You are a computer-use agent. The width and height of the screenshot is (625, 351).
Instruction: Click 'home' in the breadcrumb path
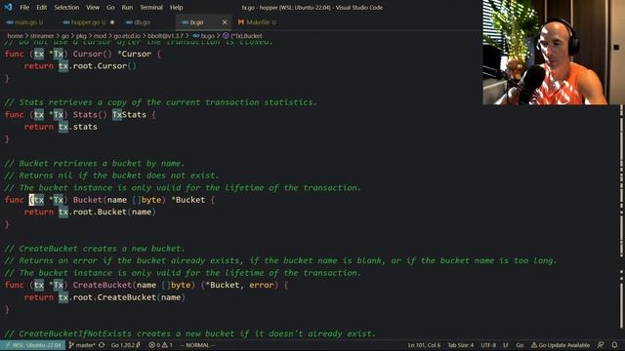[x=16, y=36]
